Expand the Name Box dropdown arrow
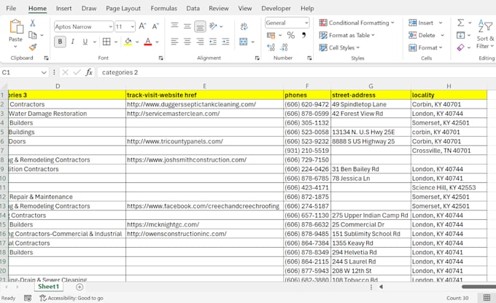 [x=44, y=72]
